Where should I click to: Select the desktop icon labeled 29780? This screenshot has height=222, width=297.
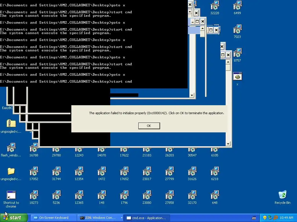[x=57, y=152]
